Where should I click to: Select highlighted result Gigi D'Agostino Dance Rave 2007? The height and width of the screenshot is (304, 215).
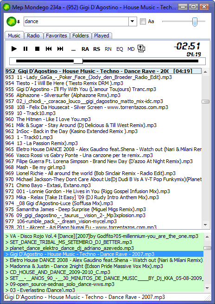click(x=104, y=255)
